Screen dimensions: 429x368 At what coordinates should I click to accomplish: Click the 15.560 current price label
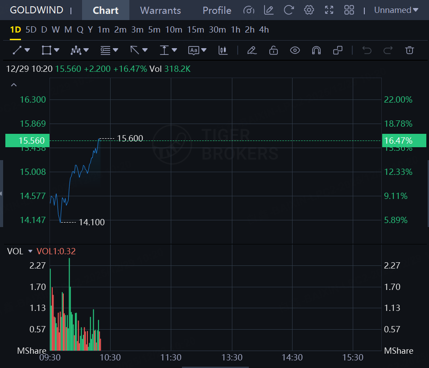click(27, 141)
